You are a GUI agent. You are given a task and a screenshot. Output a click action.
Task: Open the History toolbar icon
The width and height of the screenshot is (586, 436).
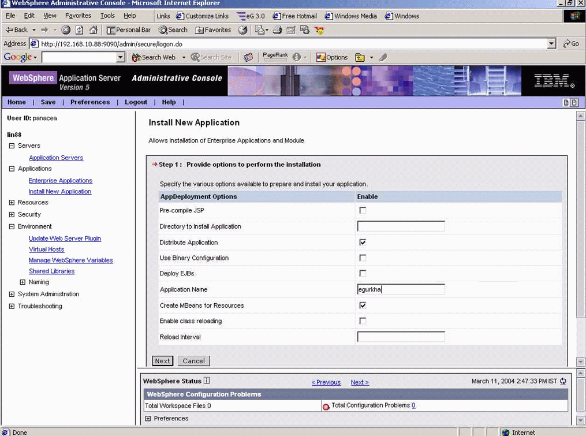point(243,30)
